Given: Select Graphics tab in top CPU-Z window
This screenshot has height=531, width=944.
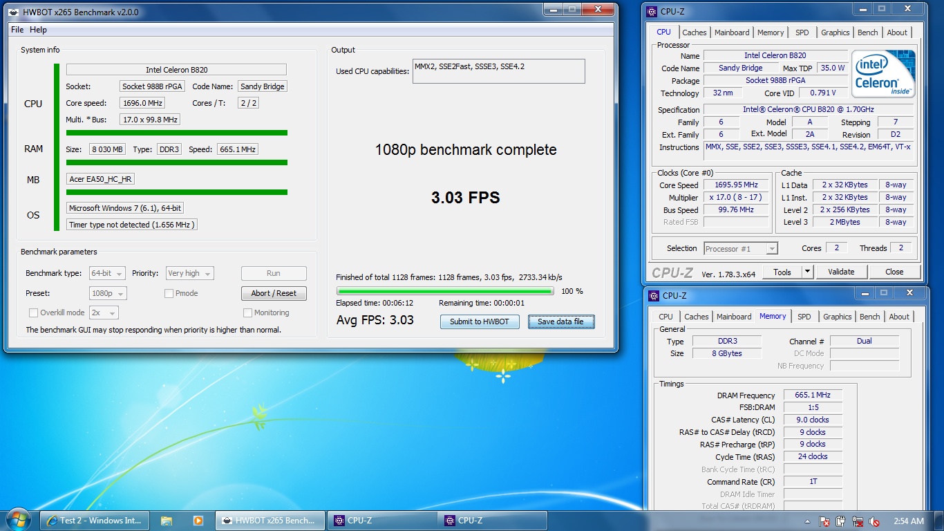Looking at the screenshot, I should (835, 32).
